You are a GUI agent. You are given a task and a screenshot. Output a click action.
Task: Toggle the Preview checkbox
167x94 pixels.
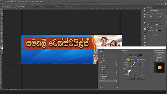pyautogui.click(x=157, y=60)
